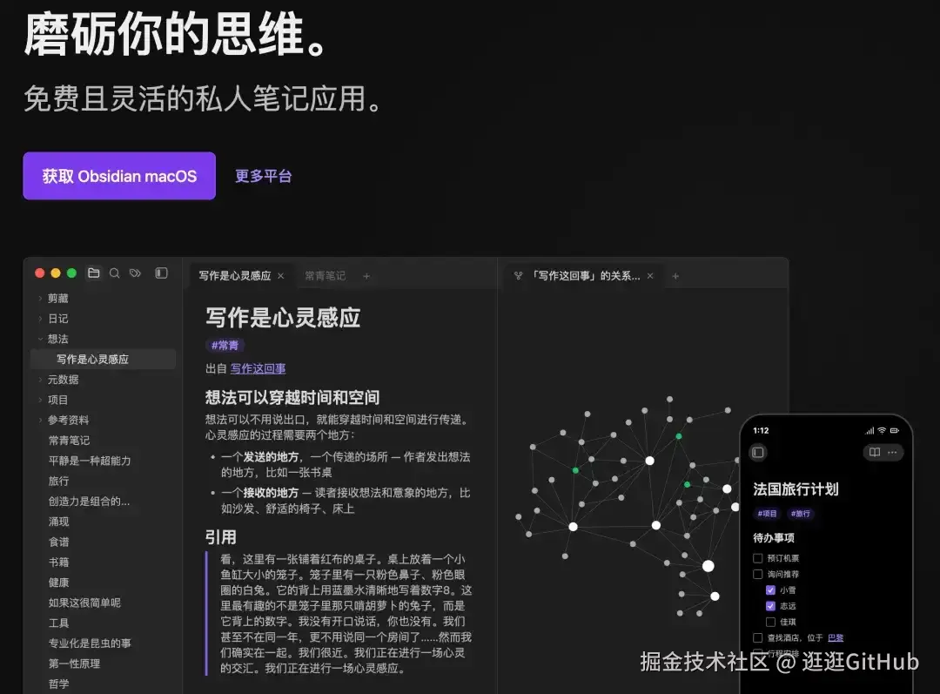Open the 健康 note in sidebar
The width and height of the screenshot is (940, 694).
coord(59,583)
